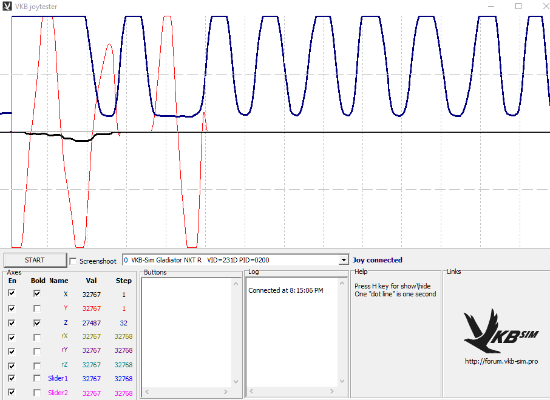This screenshot has height=400, width=550.
Task: Enable Bold for the rY axis
Action: click(37, 352)
